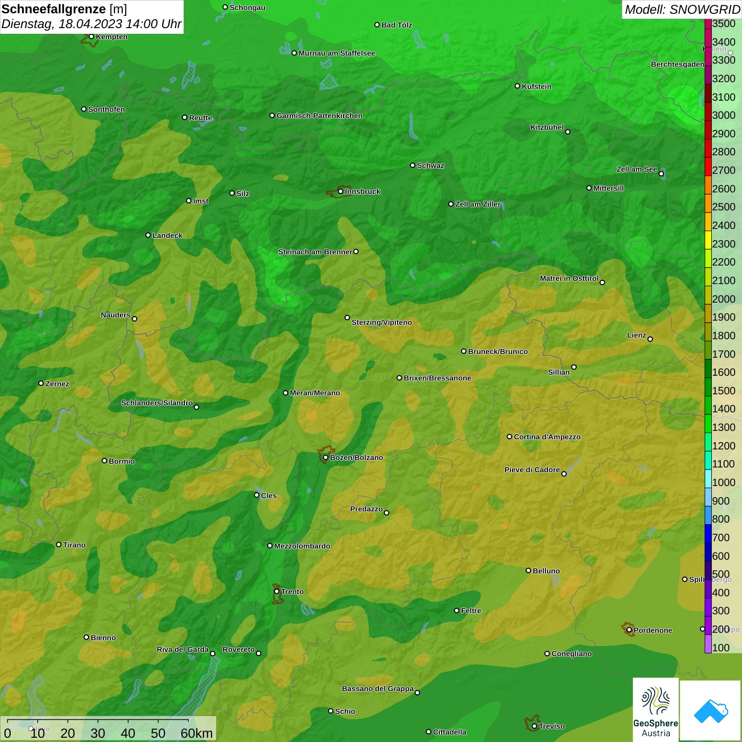Click the Lienz marker dot

coord(650,339)
